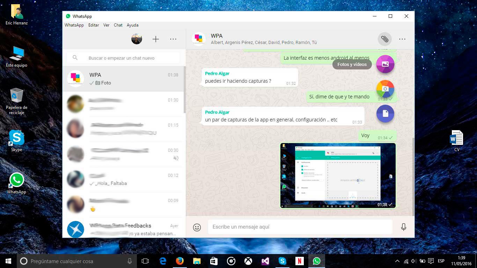Click Pedro Algar name above 'un par de capturas'
The width and height of the screenshot is (477, 268).
click(217, 112)
